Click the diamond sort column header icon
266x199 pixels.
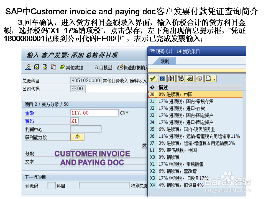(152, 87)
